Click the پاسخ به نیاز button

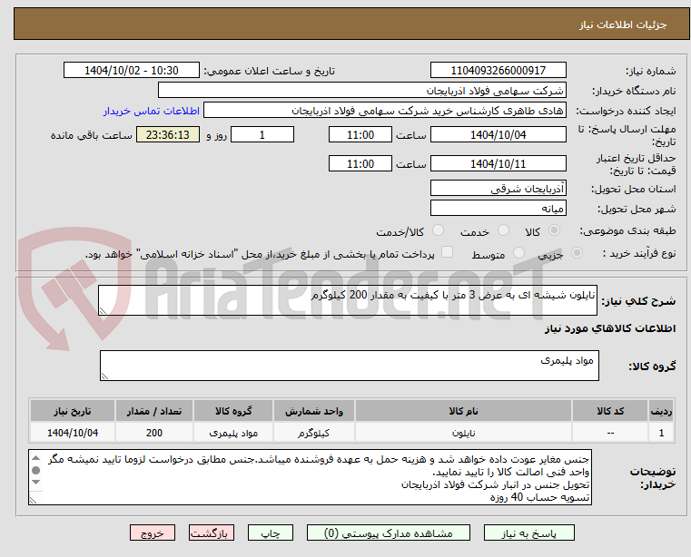click(528, 533)
